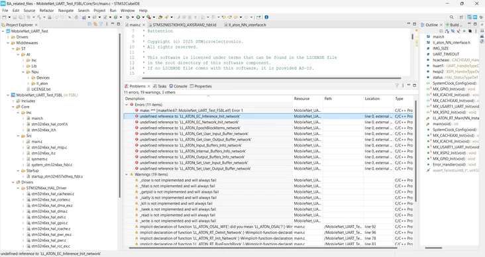Toggle Link with Editor in Project Explorer
485x257 pixels.
click(95, 24)
